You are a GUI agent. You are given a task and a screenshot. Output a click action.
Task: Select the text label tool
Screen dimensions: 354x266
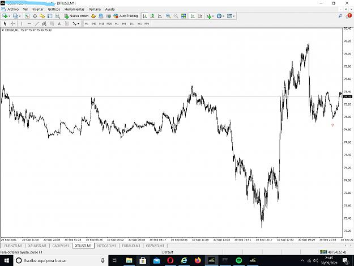tap(67, 24)
